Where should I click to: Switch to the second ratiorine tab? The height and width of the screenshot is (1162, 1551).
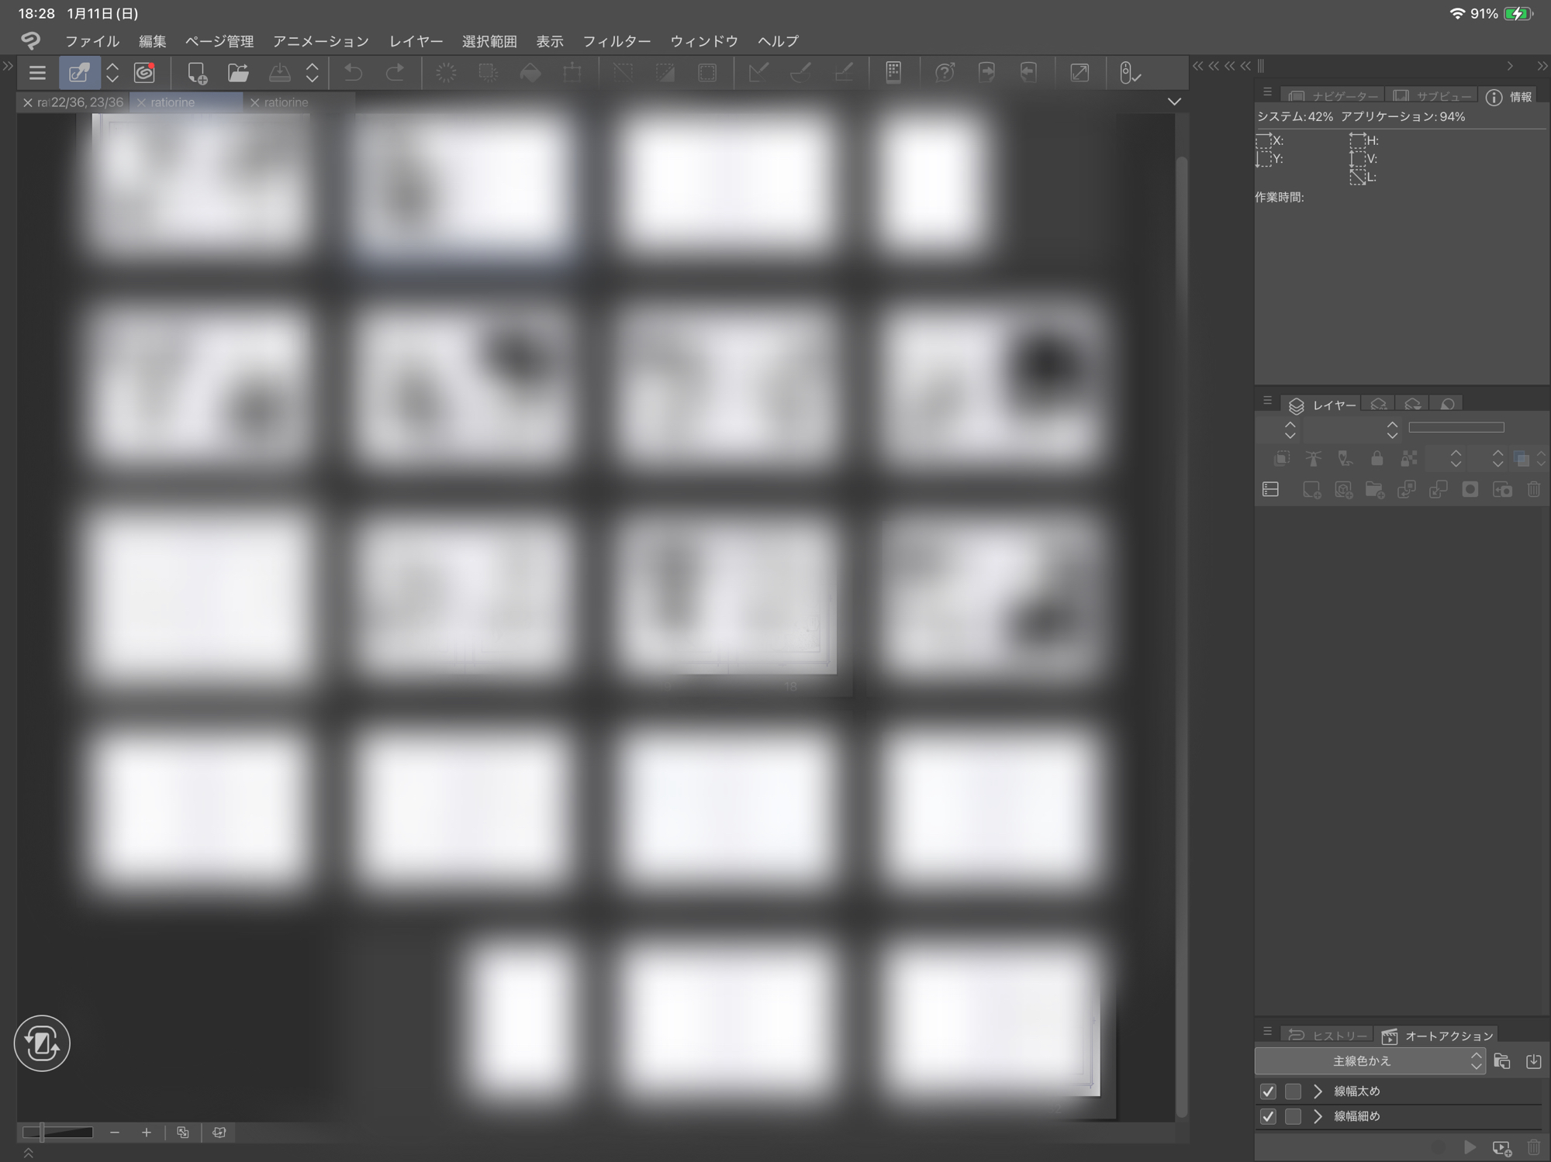tap(285, 102)
